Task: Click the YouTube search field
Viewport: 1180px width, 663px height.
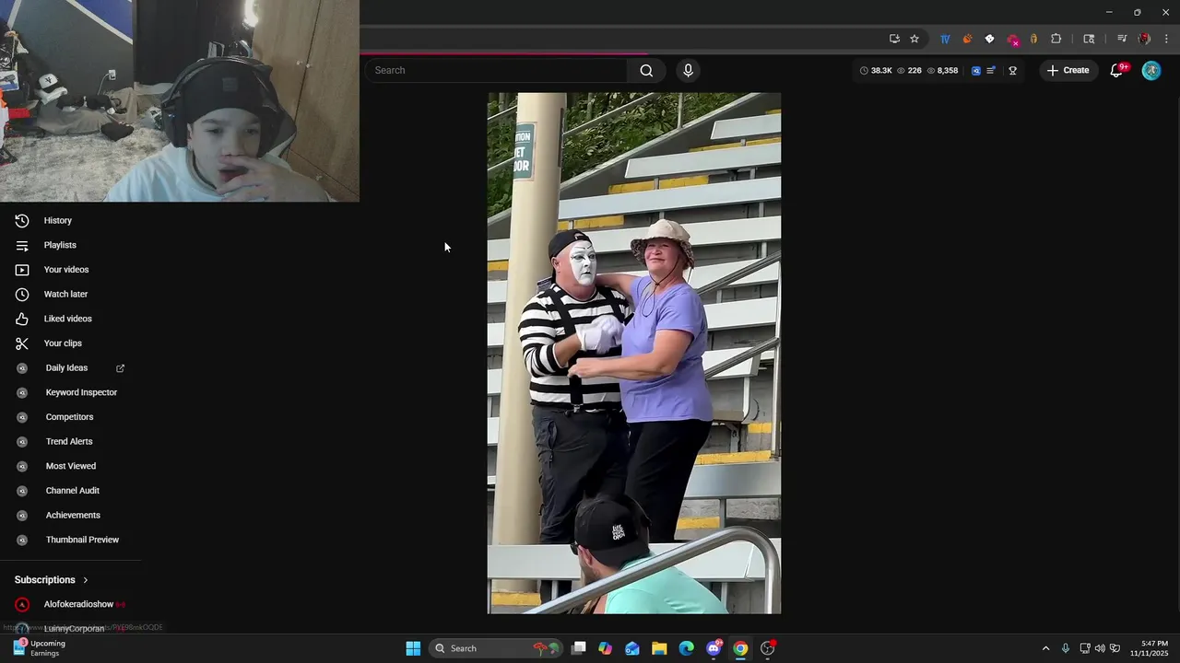Action: [498, 70]
